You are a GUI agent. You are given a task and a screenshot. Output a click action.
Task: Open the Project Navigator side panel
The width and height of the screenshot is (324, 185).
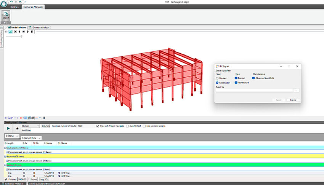(2, 38)
